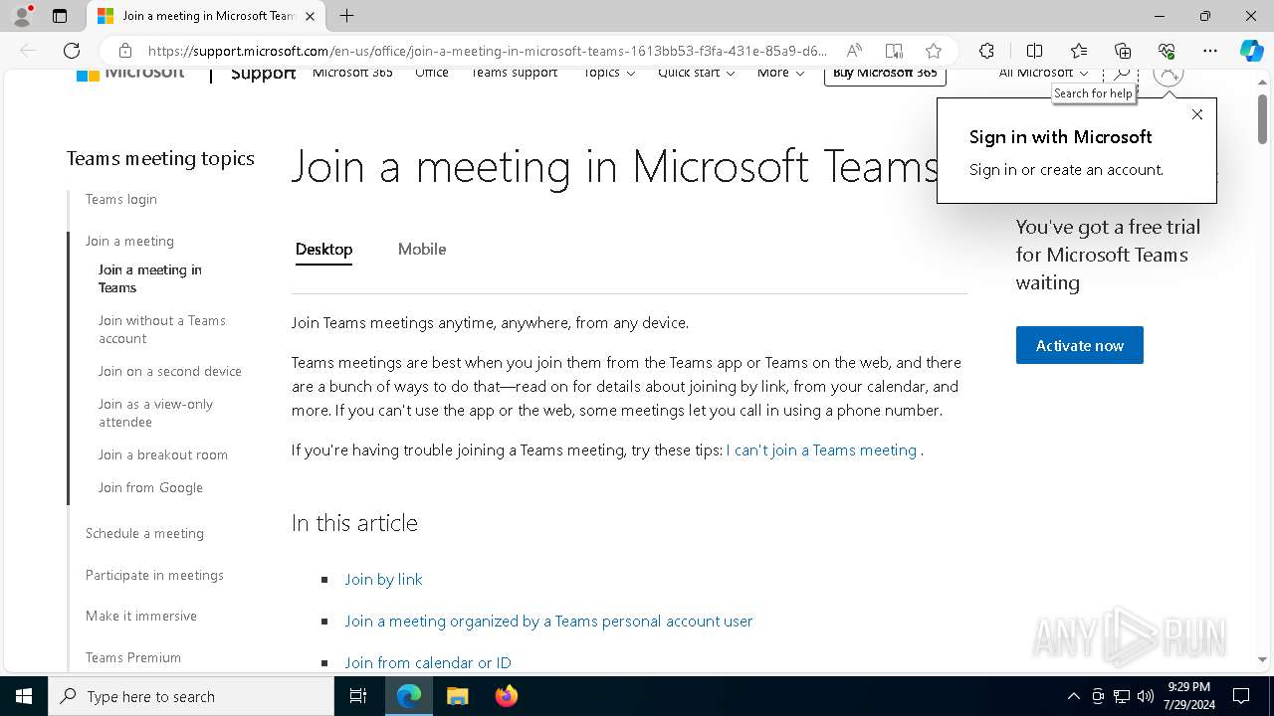The width and height of the screenshot is (1274, 716).
Task: Open Immersive Reader icon
Action: 894,51
